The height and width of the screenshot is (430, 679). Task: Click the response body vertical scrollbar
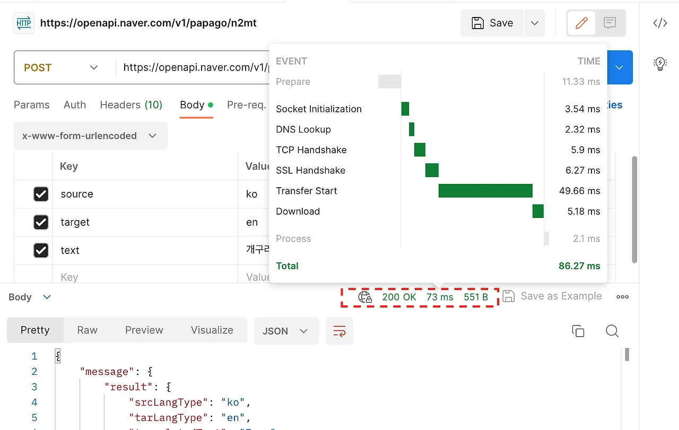[627, 354]
